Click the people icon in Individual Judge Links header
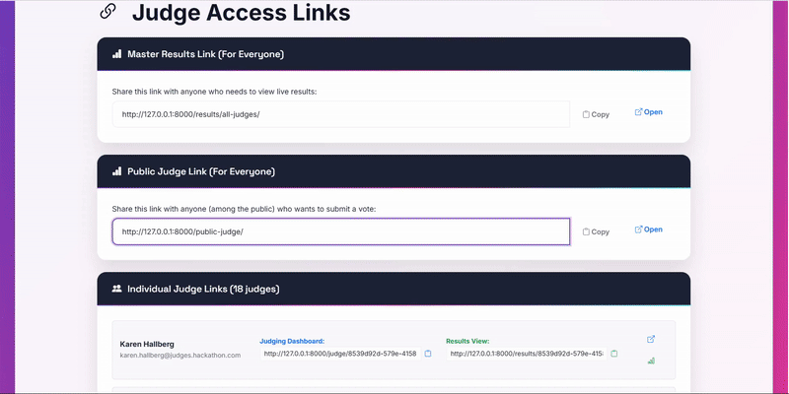This screenshot has height=394, width=789. point(116,289)
